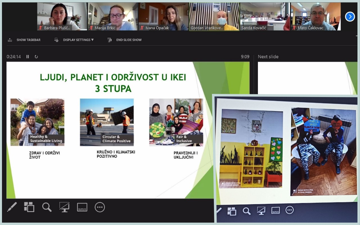
Task: Click the '3 STUPA' heading
Action: click(x=113, y=89)
